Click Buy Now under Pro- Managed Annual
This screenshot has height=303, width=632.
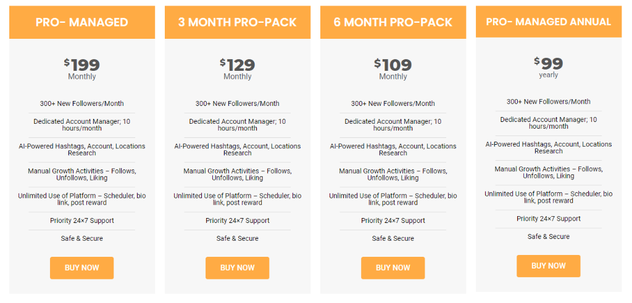click(549, 265)
